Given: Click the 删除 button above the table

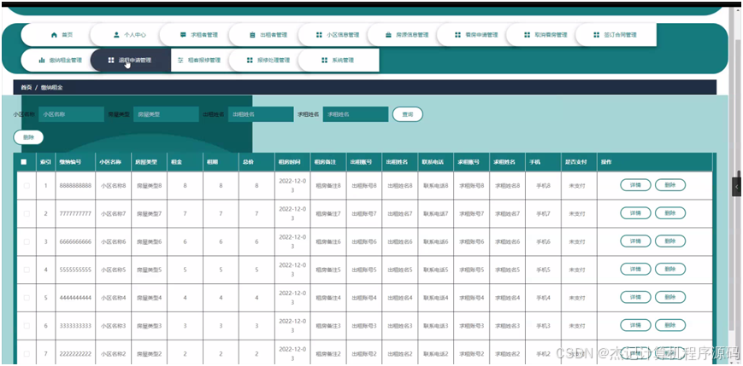Looking at the screenshot, I should point(28,137).
